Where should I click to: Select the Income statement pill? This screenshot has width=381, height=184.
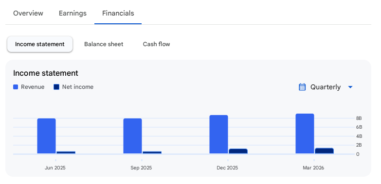coord(40,44)
